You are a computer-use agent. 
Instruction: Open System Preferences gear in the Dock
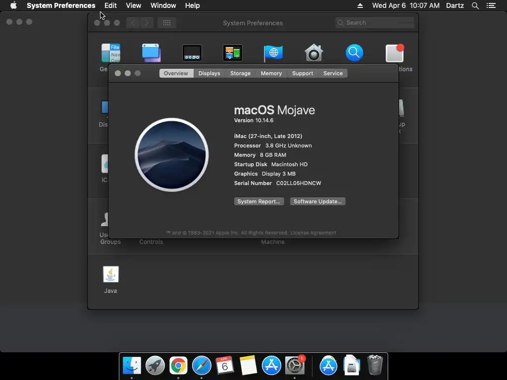point(295,366)
